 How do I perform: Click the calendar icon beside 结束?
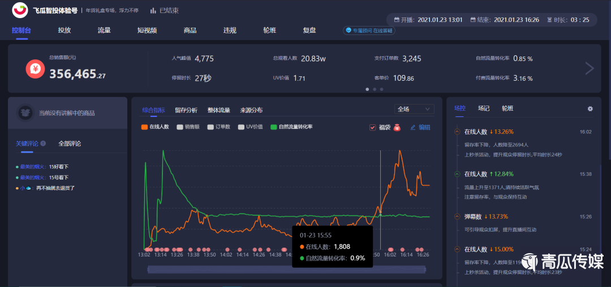(473, 20)
